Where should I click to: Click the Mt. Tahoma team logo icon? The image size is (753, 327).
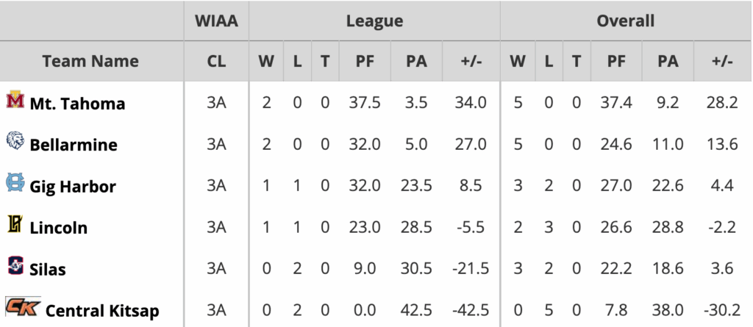[15, 101]
